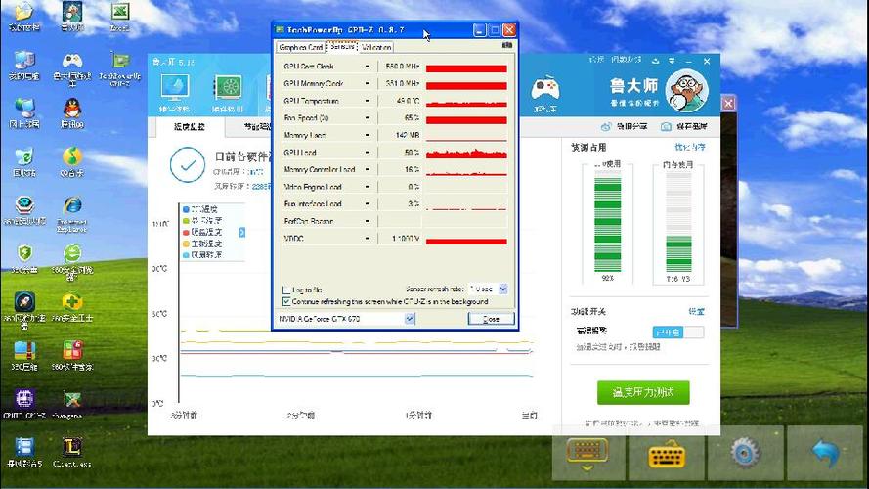Image resolution: width=869 pixels, height=489 pixels.
Task: Click the Close button in GPU-Z
Action: pyautogui.click(x=491, y=319)
